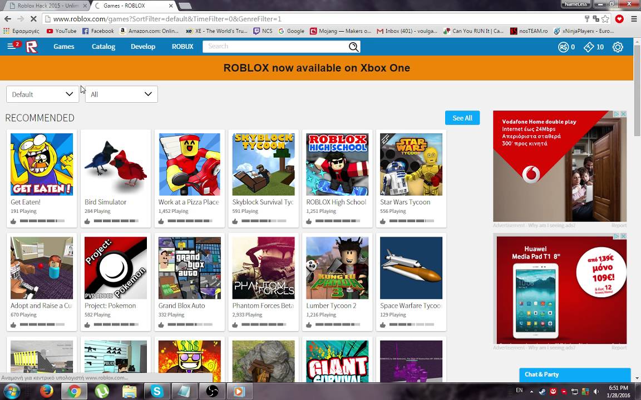Open the Tickets balance icon
Screen dimensions: 641x400
588,47
